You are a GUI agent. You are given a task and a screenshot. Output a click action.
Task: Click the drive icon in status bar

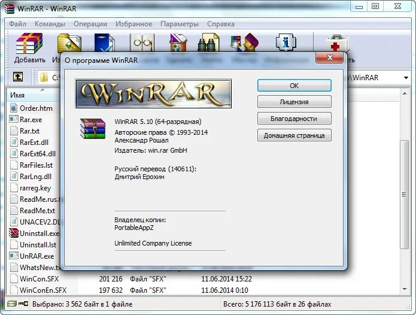click(x=12, y=304)
